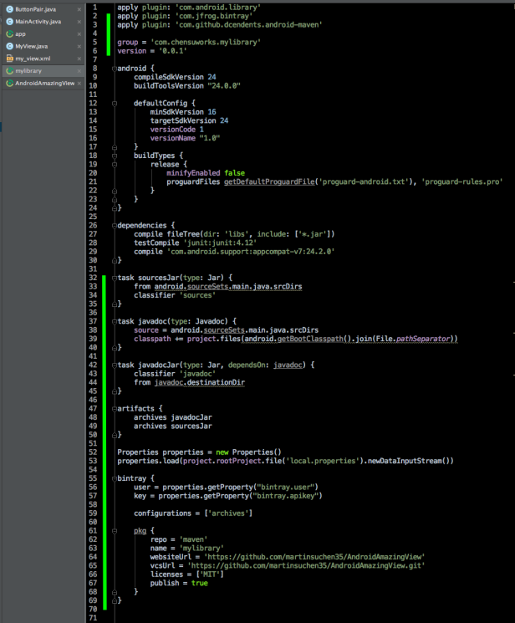Fold the pkg block on line 61
515x623 pixels.
pos(115,531)
